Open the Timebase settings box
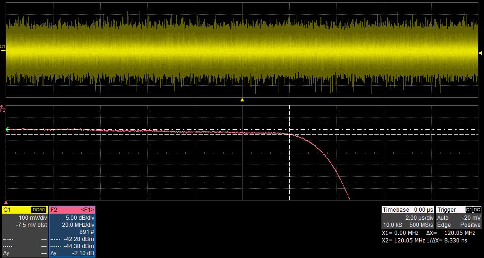484x258 pixels. coord(407,217)
